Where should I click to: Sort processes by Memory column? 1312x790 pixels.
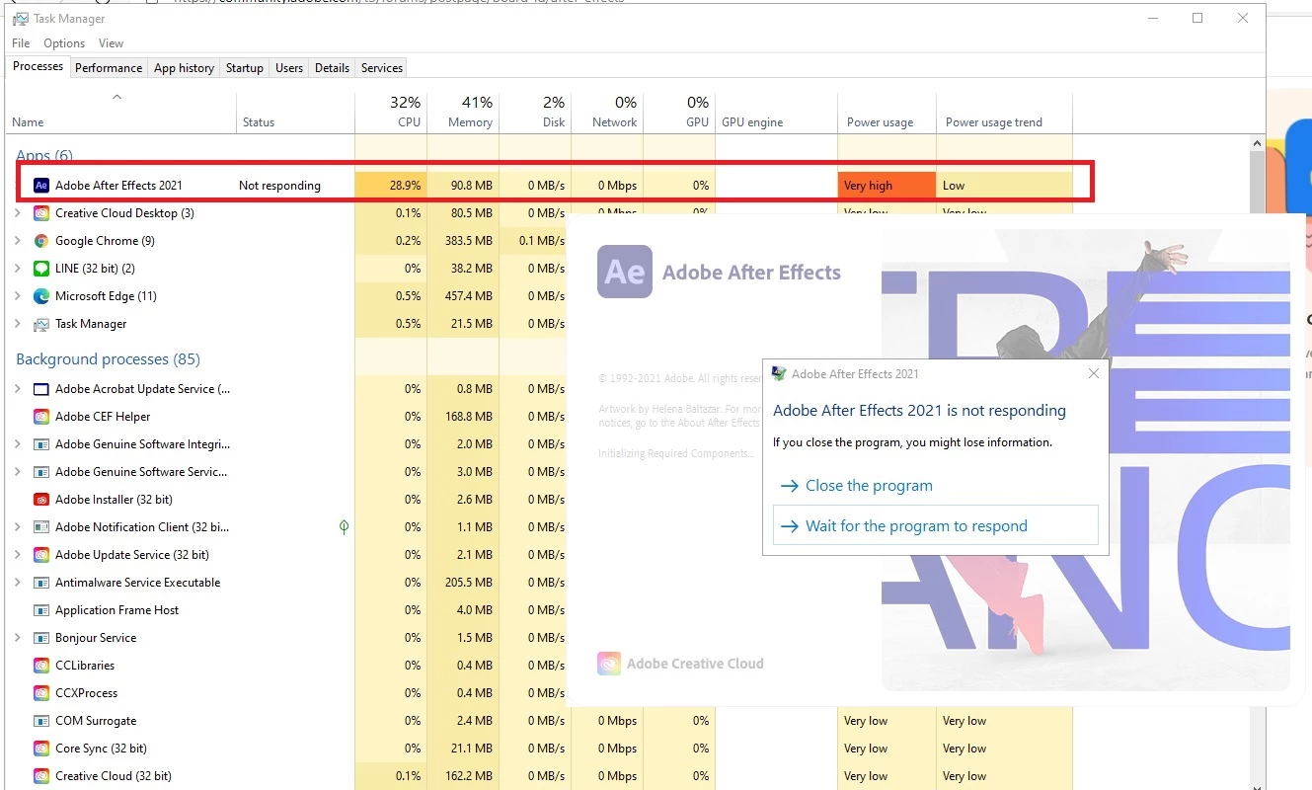click(463, 113)
